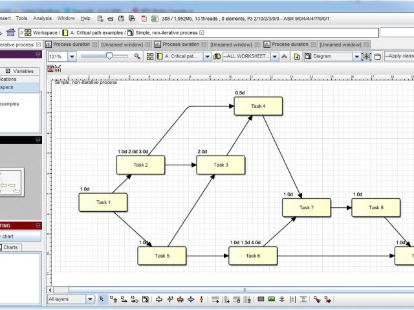The image size is (414, 310).
Task: Select the Task 4 node in diagram
Action: tap(258, 106)
